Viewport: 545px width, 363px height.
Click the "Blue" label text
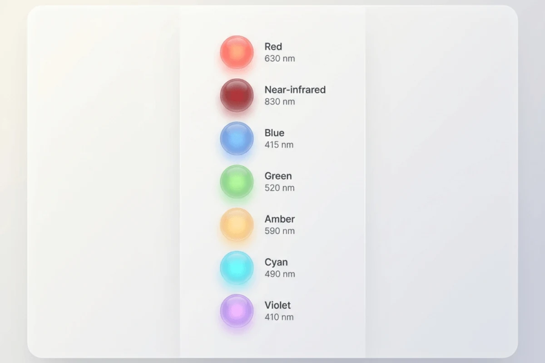click(x=275, y=132)
